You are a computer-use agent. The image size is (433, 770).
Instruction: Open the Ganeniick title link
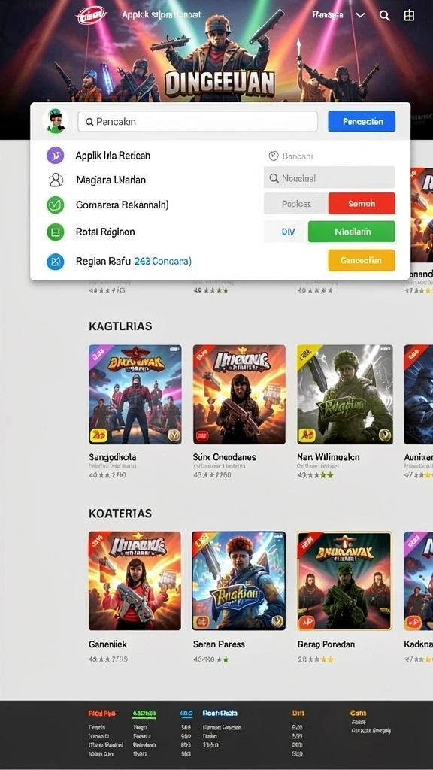click(107, 644)
